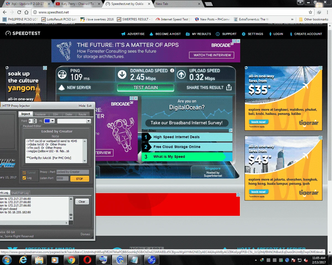332x265 pixels.
Task: Open Windows Start menu
Action: click(x=6, y=260)
